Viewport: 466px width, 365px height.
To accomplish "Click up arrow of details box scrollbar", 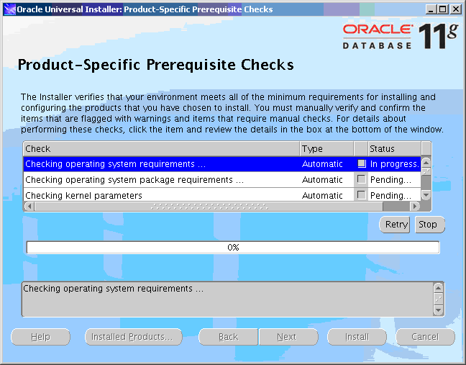I will pyautogui.click(x=438, y=287).
